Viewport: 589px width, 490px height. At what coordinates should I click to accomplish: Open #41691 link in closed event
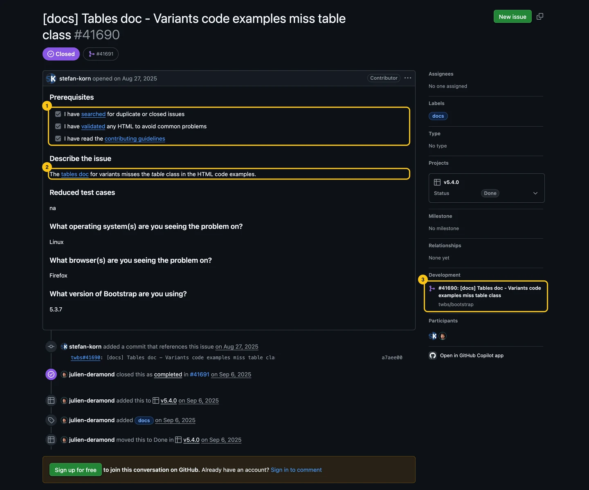point(200,374)
